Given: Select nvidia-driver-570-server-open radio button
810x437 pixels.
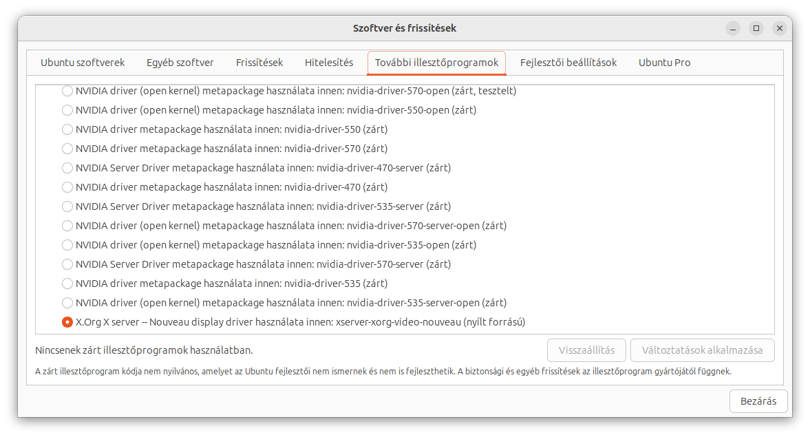Looking at the screenshot, I should click(67, 226).
